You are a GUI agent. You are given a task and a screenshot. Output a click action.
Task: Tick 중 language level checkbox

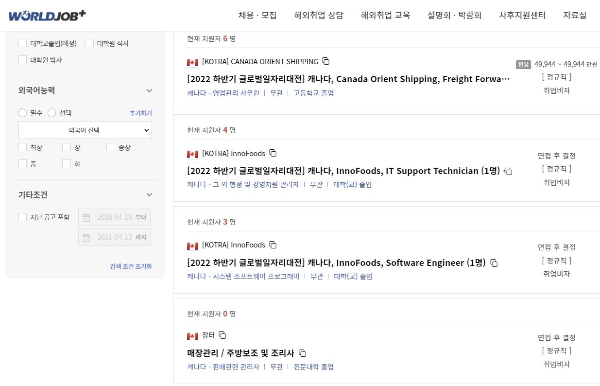(22, 164)
